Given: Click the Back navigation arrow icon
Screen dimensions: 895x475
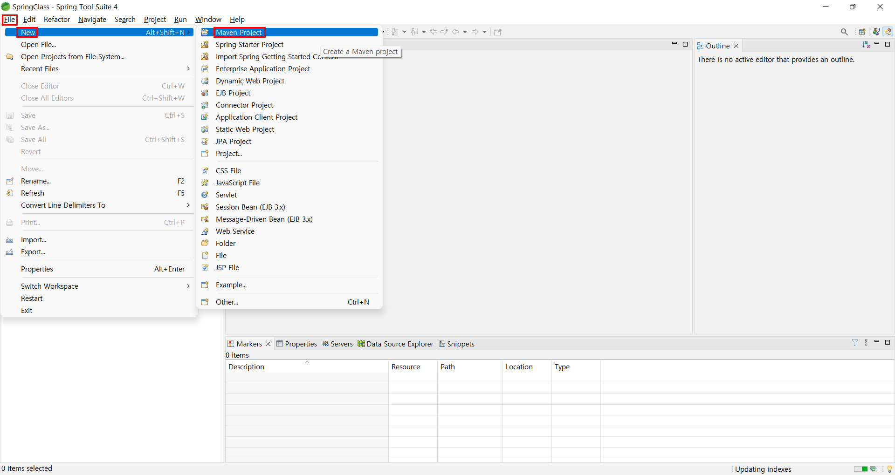Looking at the screenshot, I should coord(455,32).
